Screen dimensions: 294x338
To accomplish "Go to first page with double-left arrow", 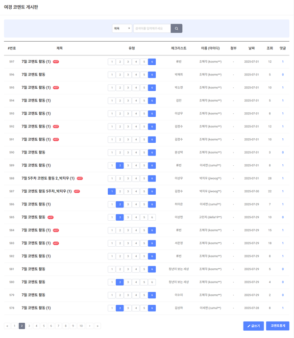I will (7, 326).
